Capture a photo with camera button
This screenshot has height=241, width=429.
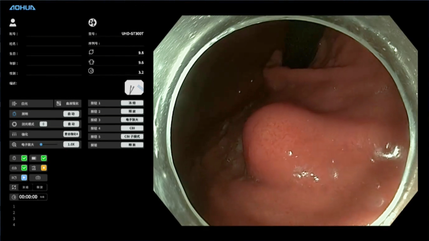(38, 178)
